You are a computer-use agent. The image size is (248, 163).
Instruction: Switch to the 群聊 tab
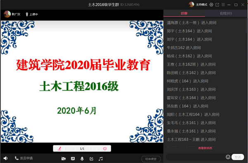[184, 13]
